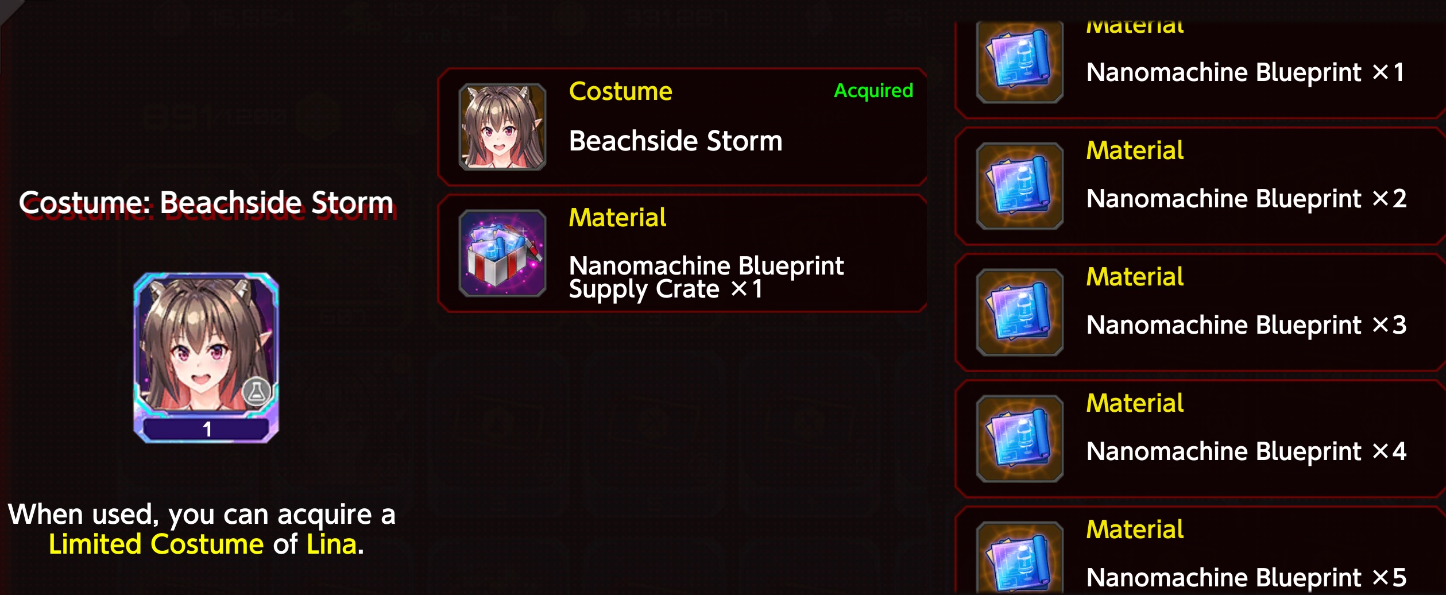Click the flask badge on Lina's card
This screenshot has width=1446, height=595.
pyautogui.click(x=256, y=392)
